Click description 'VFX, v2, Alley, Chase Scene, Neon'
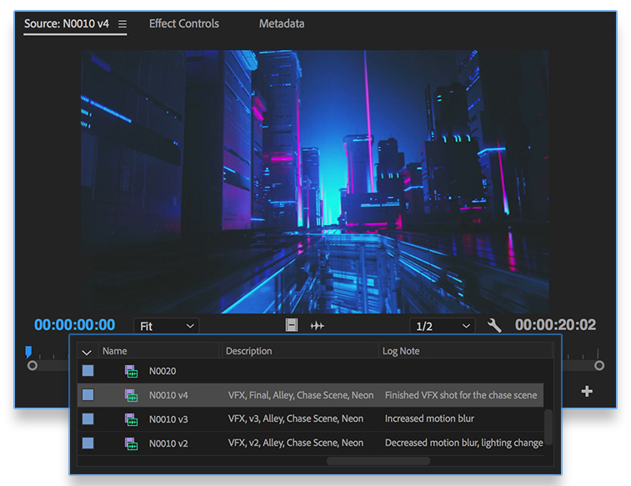631x486 pixels. 296,443
